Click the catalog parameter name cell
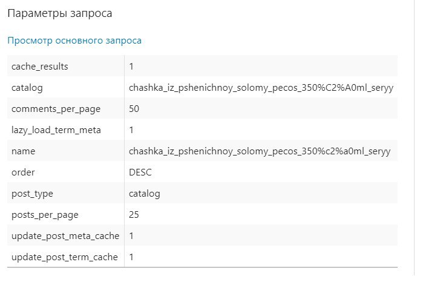Screen dimensions: 443x285 point(27,88)
